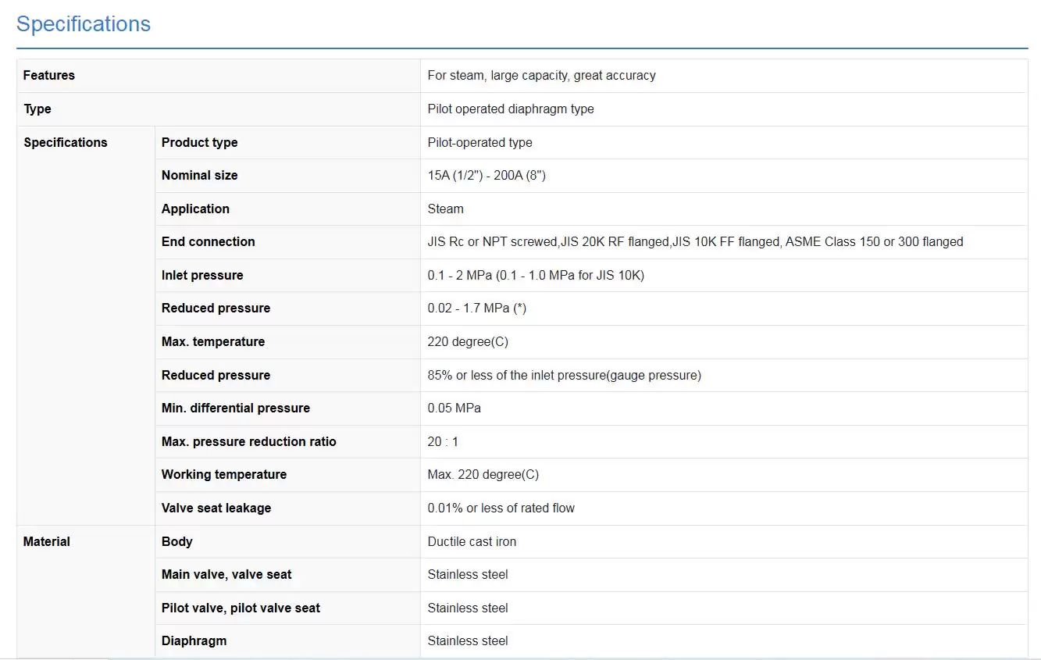
Task: Click "15A (1/2") - 200A (8")" value
Action: coord(487,176)
